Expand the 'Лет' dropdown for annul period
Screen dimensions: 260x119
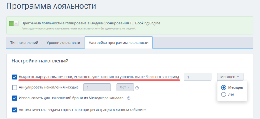point(125,87)
